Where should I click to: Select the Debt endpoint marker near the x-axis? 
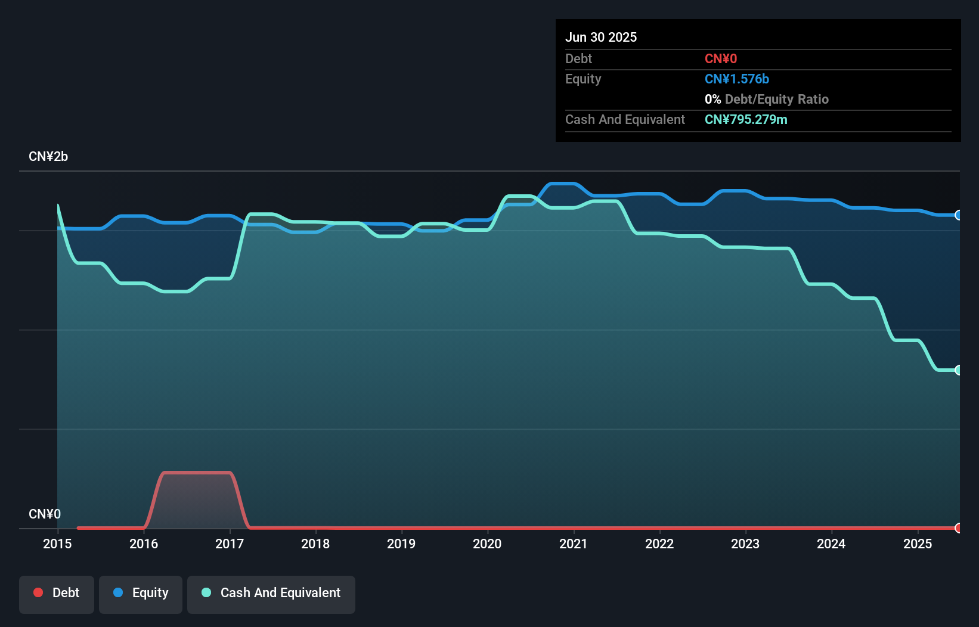958,528
